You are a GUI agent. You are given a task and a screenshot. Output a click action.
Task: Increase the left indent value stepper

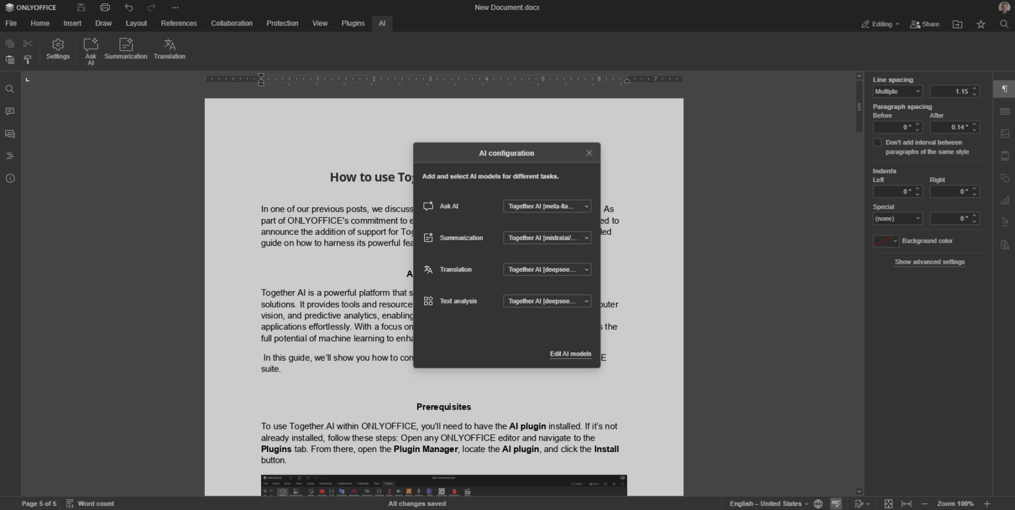[918, 189]
